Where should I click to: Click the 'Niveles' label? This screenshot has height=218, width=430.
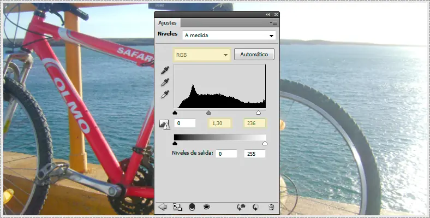pyautogui.click(x=168, y=34)
